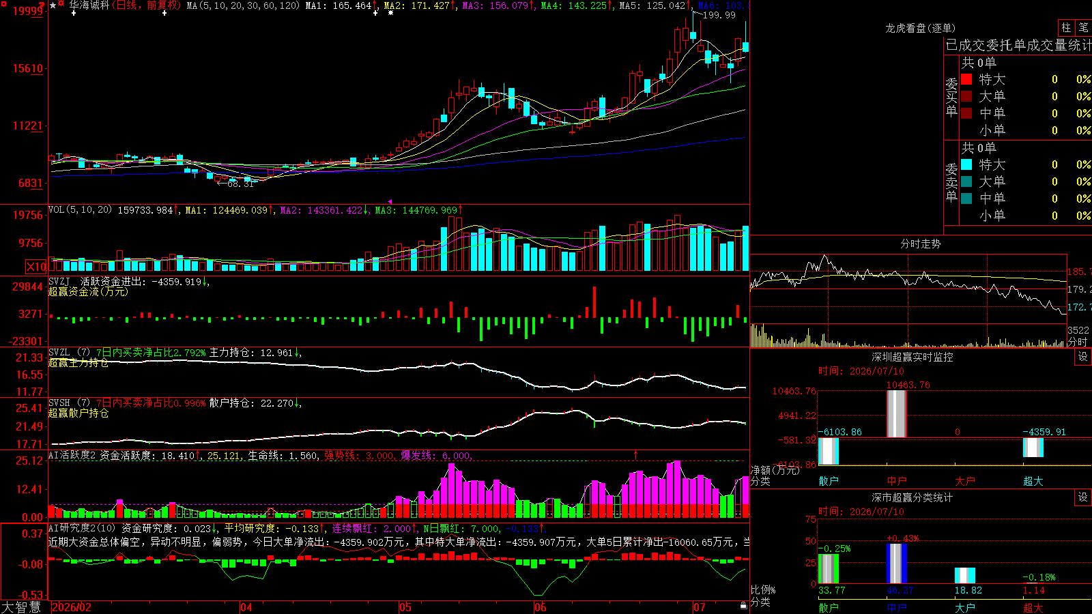Click the 68.31 low price annotation

pyautogui.click(x=240, y=184)
